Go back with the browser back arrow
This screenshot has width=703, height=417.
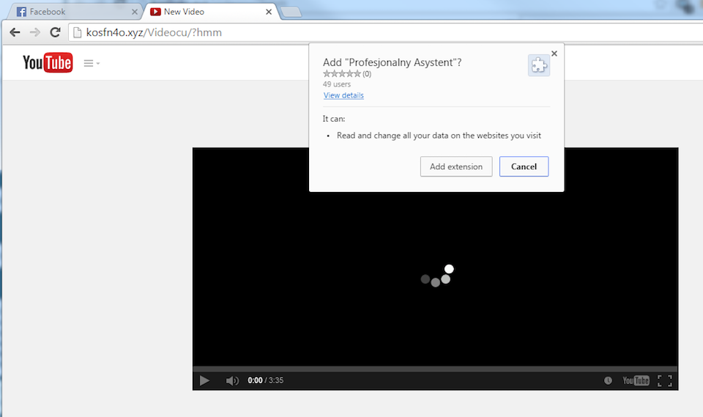coord(15,32)
